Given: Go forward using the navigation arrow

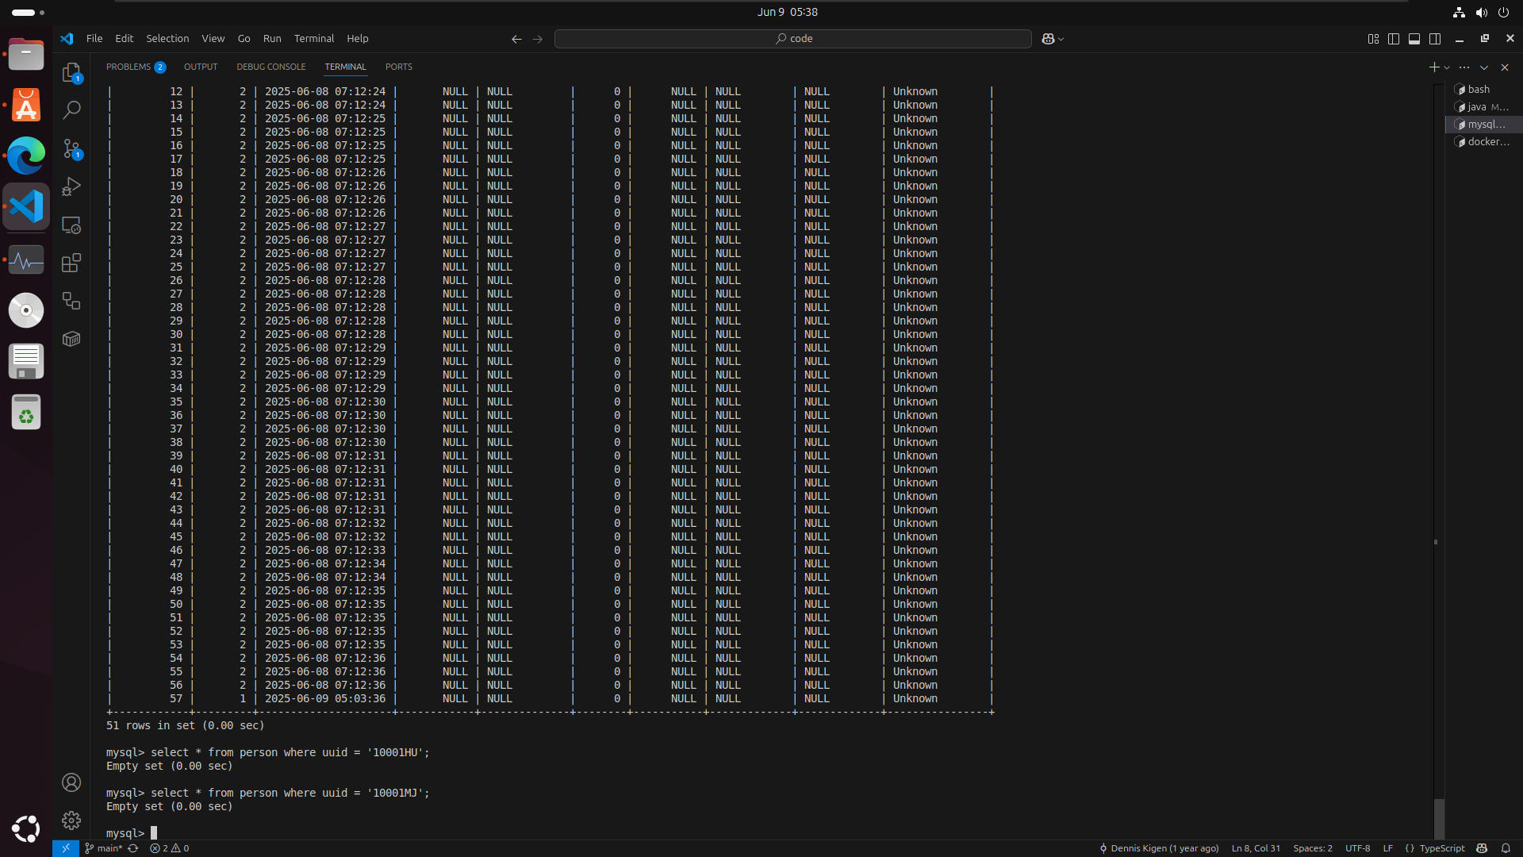Looking at the screenshot, I should click(538, 39).
